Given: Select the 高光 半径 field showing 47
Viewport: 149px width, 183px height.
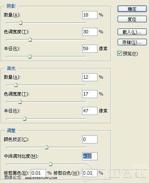Looking at the screenshot, I should (x=90, y=111).
